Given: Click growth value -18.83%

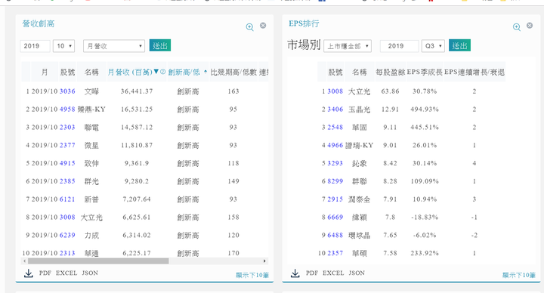Looking at the screenshot, I should pyautogui.click(x=425, y=217).
